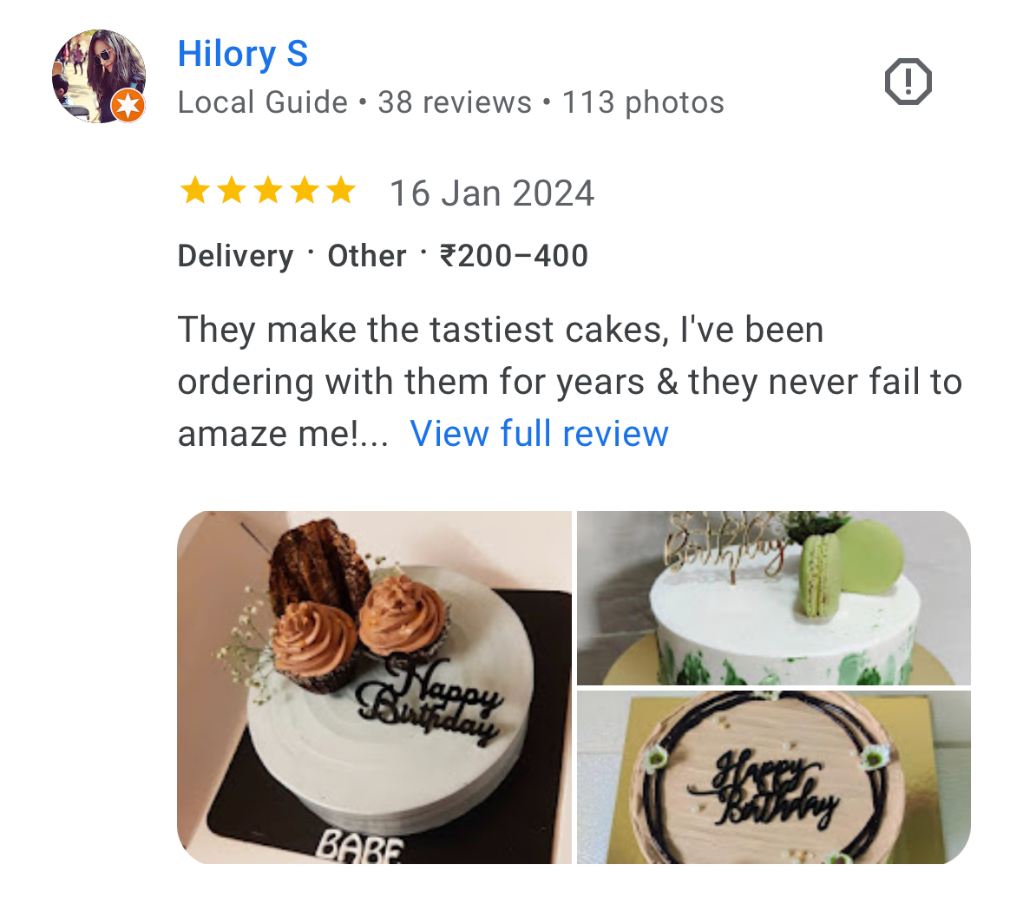
Task: Click the '38 reviews' text
Action: pos(455,103)
